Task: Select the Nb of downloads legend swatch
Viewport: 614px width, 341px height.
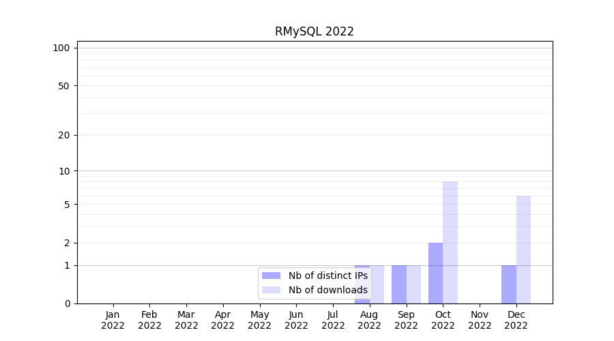Action: [x=271, y=290]
